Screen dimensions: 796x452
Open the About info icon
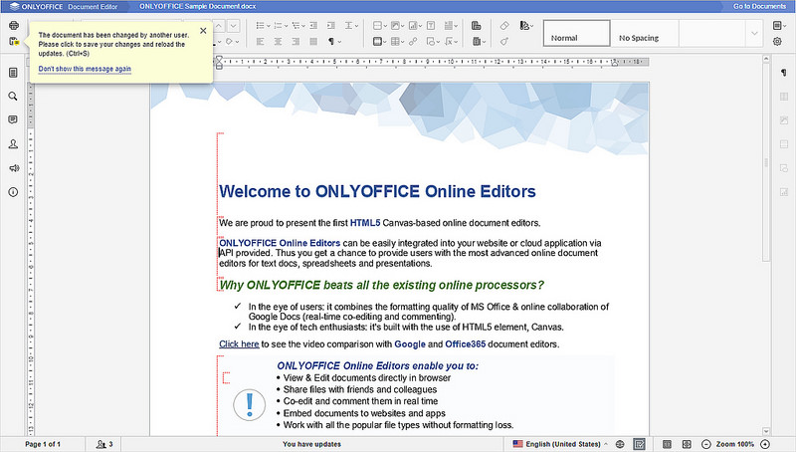tap(13, 191)
